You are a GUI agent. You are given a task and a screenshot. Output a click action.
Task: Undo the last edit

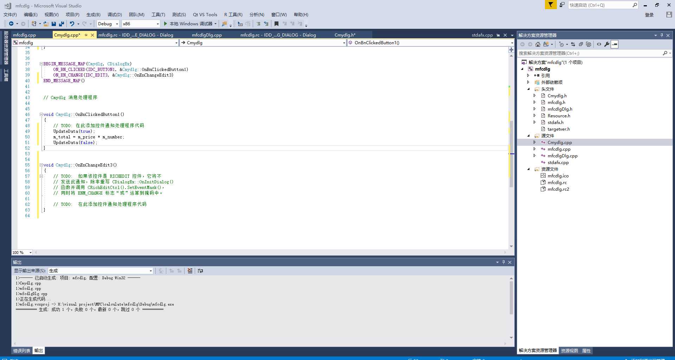tap(72, 24)
